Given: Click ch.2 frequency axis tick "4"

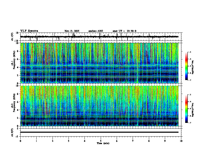Looking at the screenshot, I should pos(18,110).
